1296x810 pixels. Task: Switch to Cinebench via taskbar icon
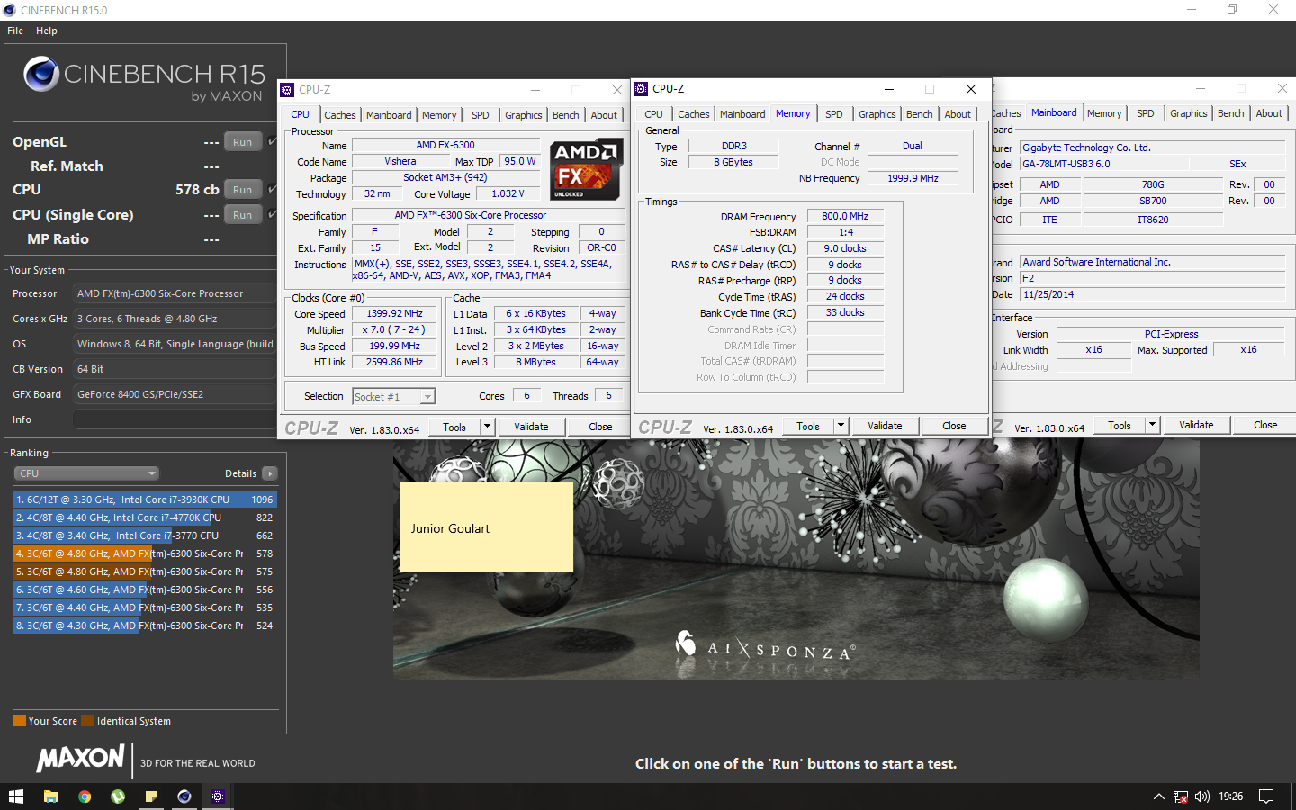[x=184, y=796]
